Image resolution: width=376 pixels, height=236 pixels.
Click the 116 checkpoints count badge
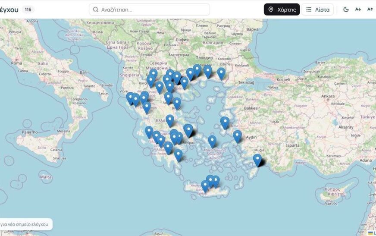[x=28, y=9]
